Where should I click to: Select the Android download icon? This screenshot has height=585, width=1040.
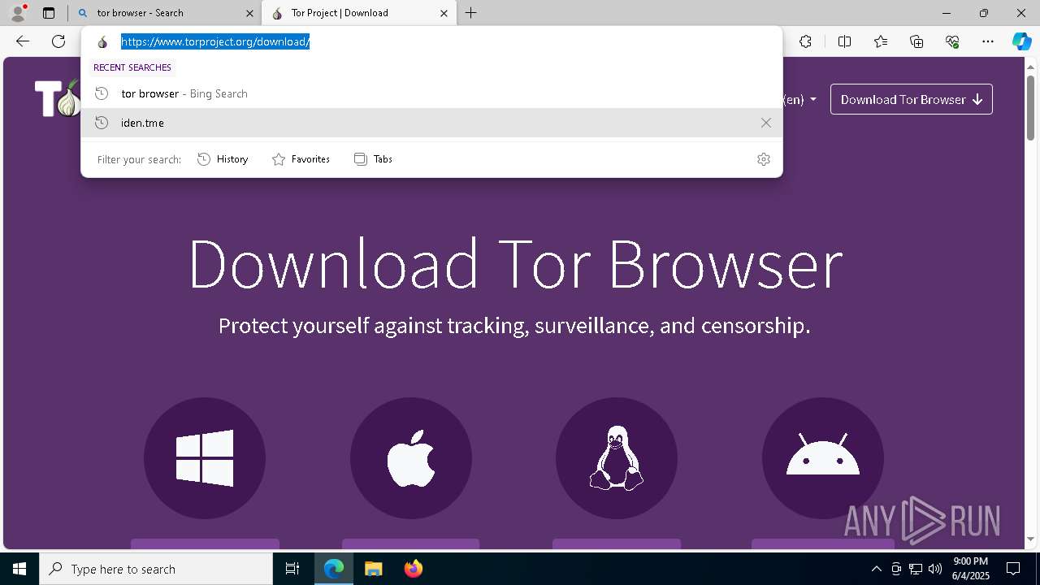[823, 458]
